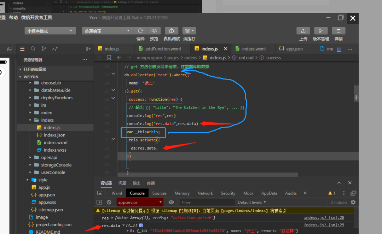The image size is (382, 234).
Task: Collapse res.data array in console
Action: 123,226
